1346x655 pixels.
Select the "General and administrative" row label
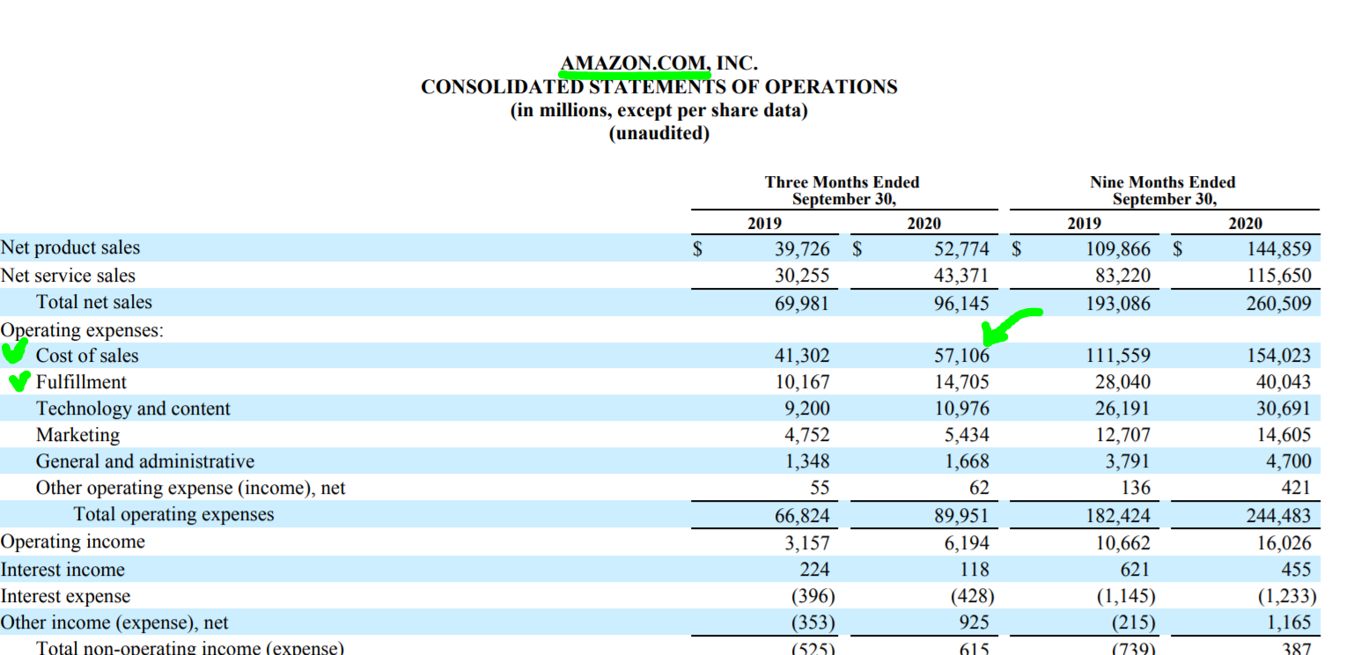pos(145,461)
